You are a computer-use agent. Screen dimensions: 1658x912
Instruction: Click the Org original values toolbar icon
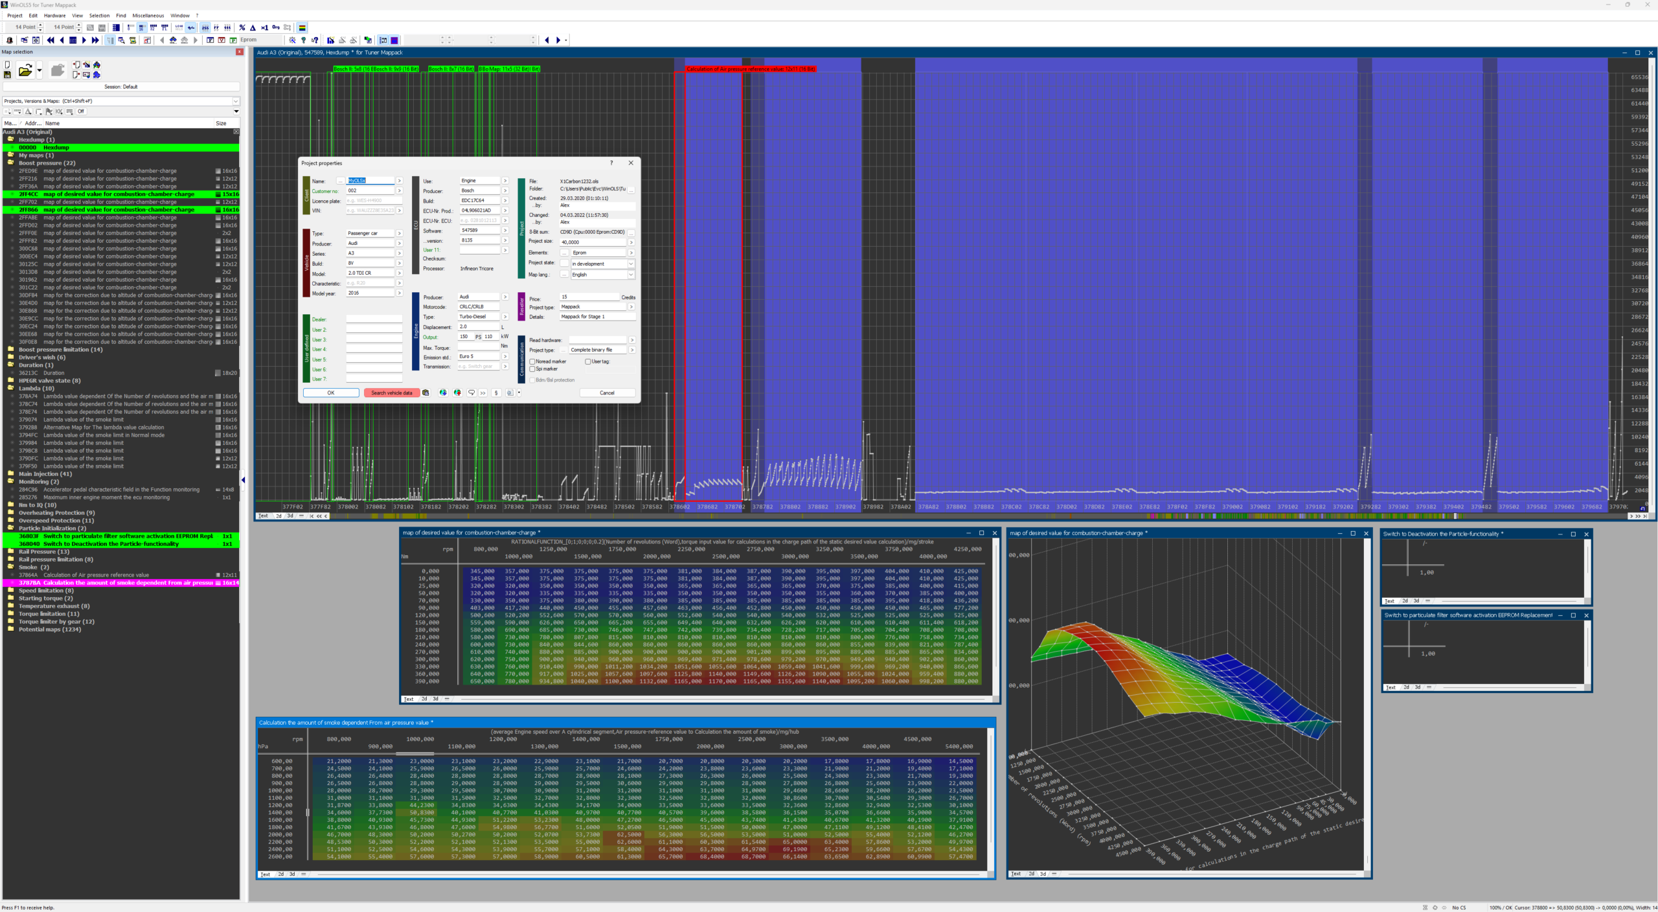276,27
